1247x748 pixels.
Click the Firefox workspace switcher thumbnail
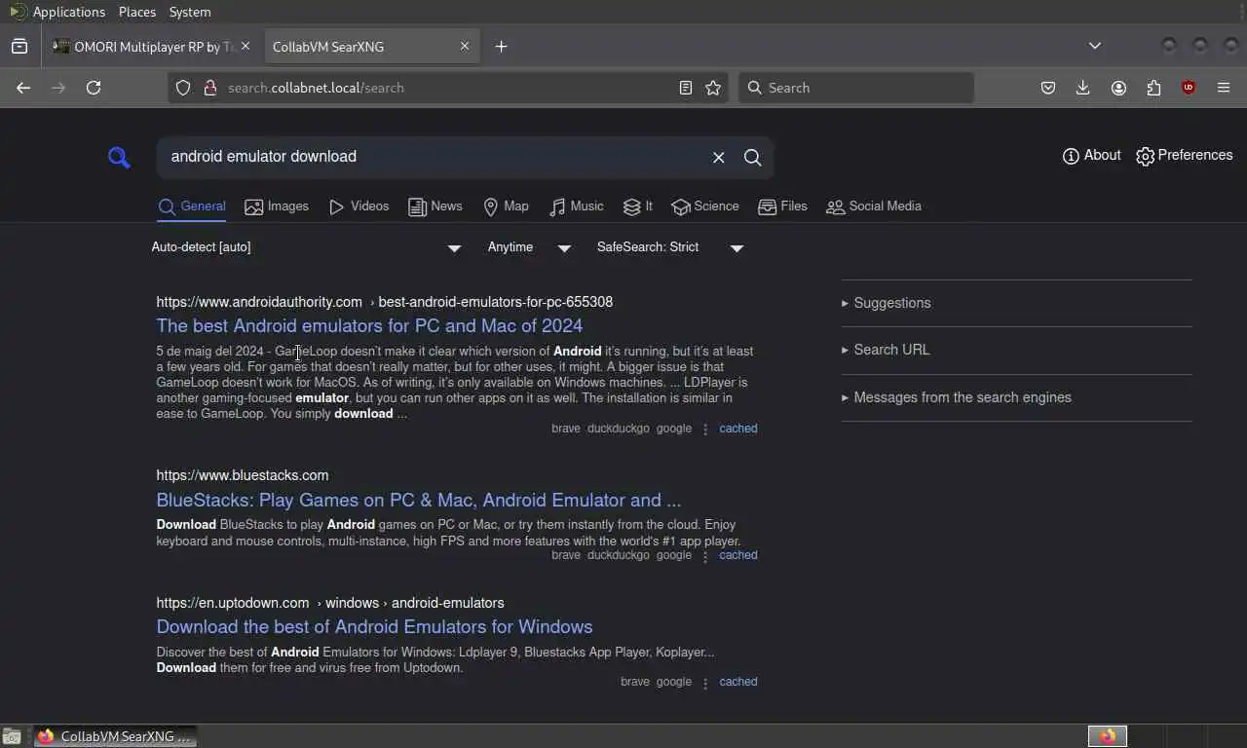[x=1107, y=736]
